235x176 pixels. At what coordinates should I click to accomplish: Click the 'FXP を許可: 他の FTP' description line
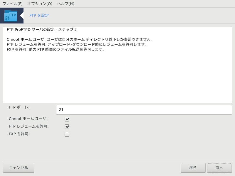click(x=56, y=49)
